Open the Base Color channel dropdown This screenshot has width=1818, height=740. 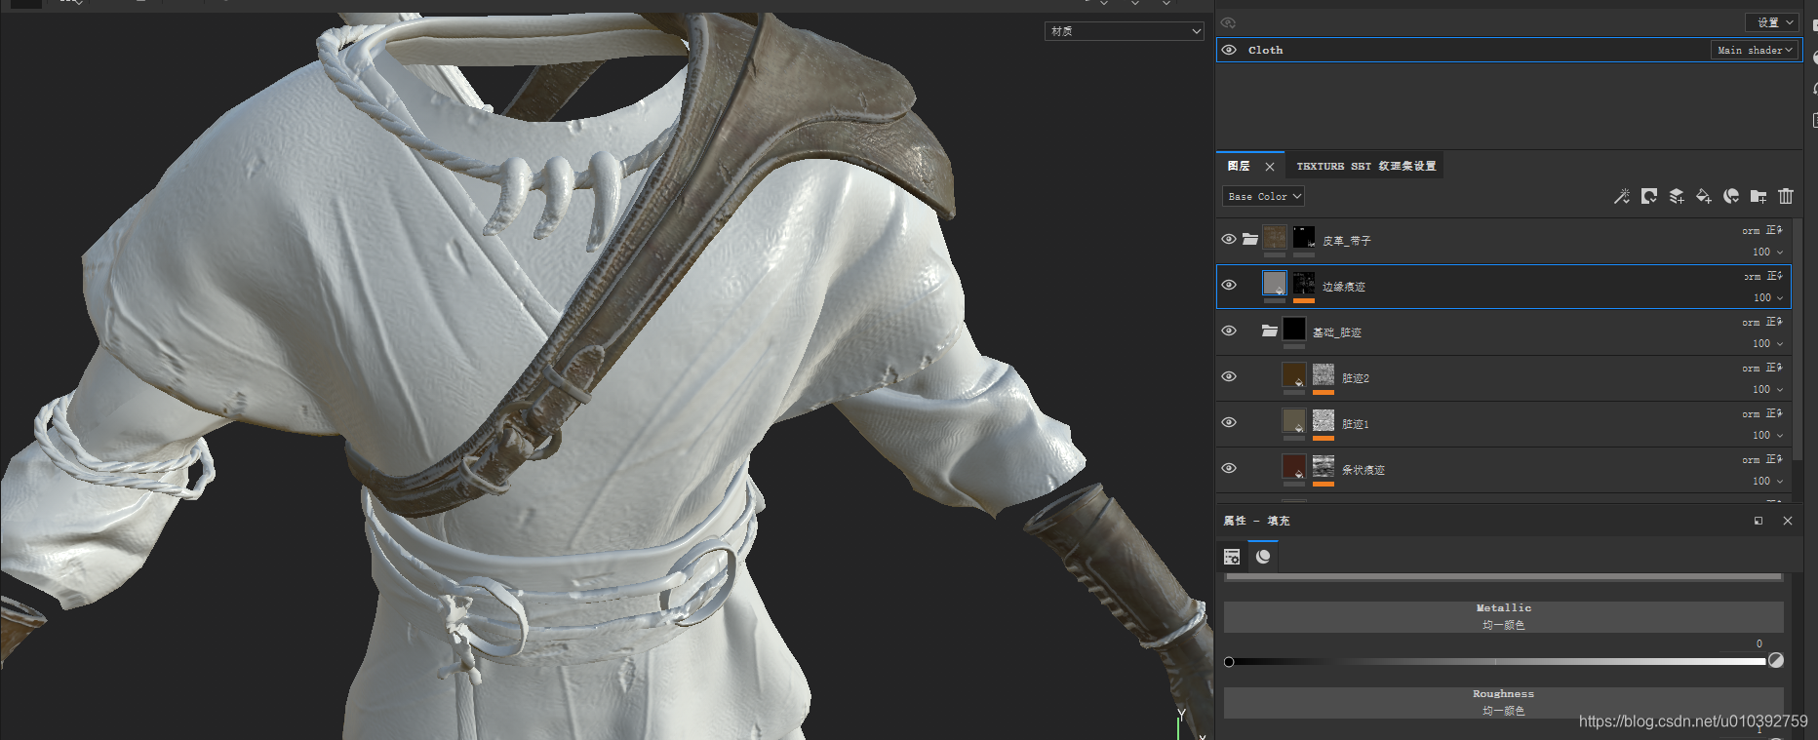click(1263, 196)
